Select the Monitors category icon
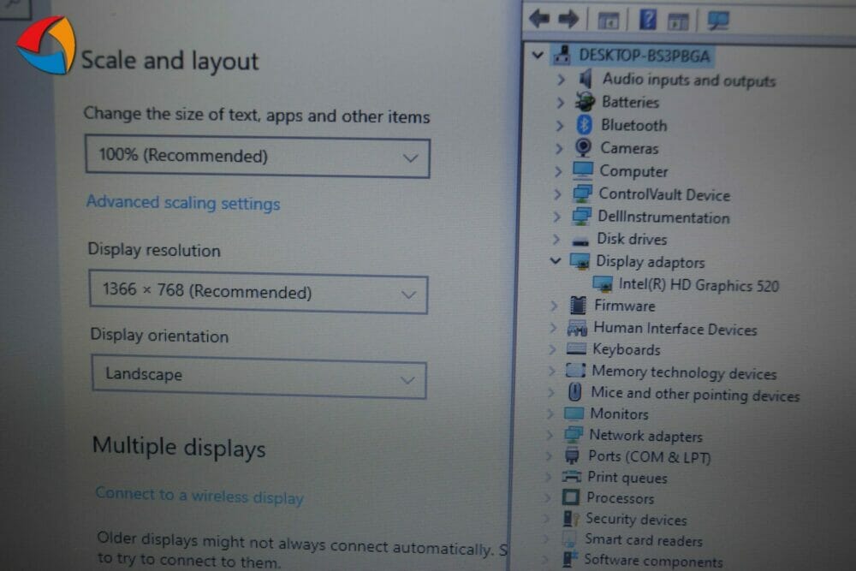 tap(574, 413)
